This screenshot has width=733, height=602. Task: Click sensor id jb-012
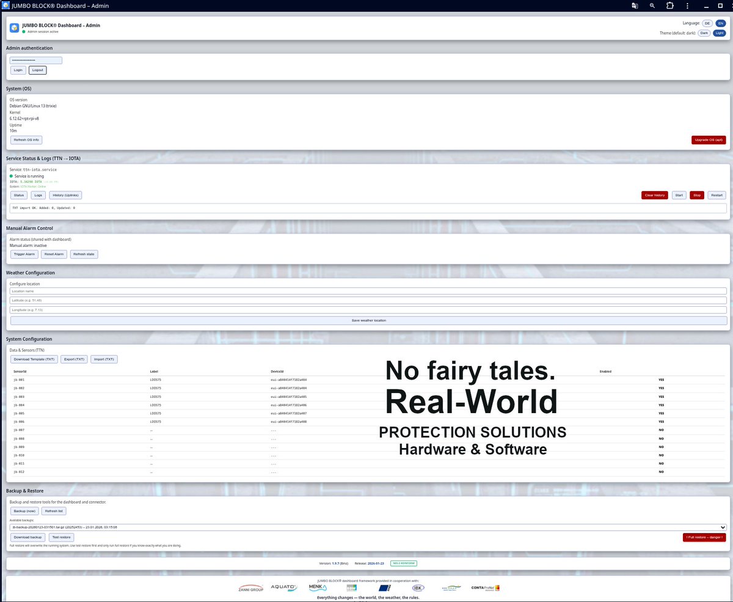coord(19,472)
